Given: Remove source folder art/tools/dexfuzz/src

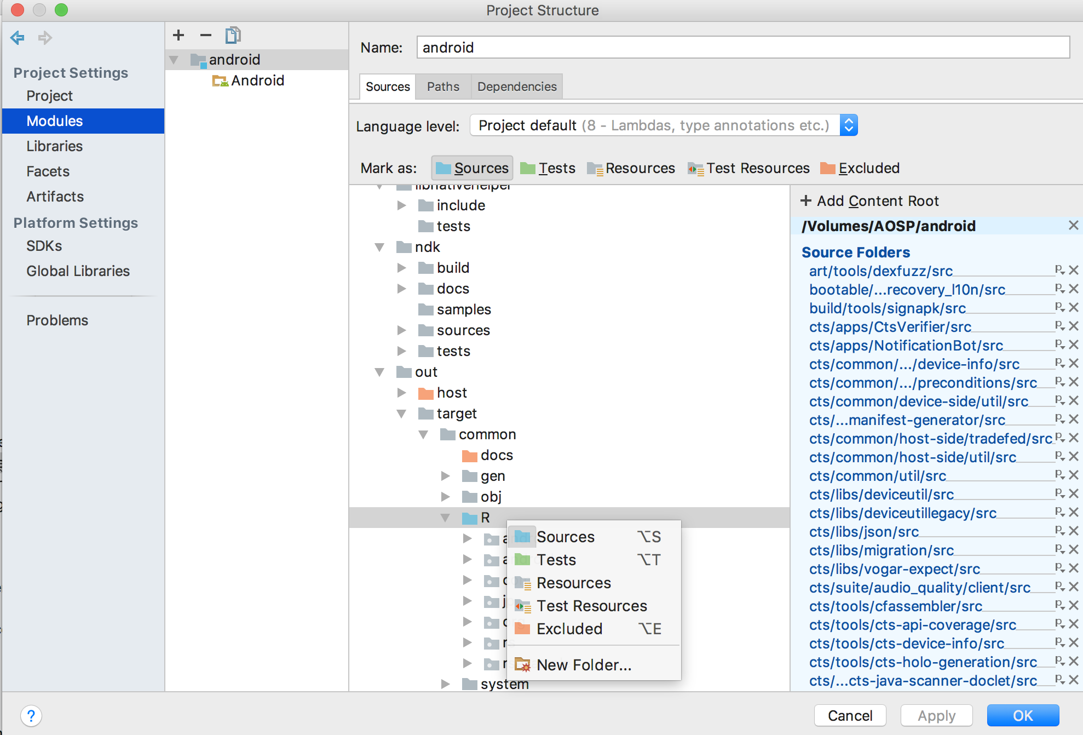Looking at the screenshot, I should [x=1074, y=270].
